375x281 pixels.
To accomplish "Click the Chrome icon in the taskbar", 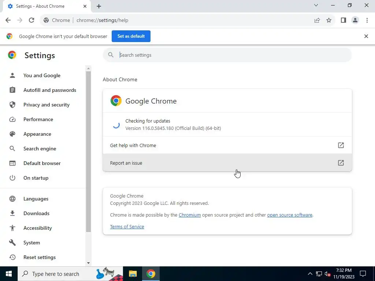I will tap(151, 274).
